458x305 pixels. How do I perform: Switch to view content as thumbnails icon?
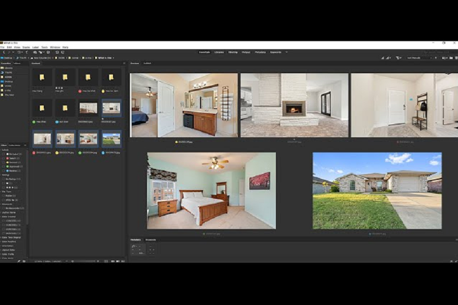coord(113,261)
